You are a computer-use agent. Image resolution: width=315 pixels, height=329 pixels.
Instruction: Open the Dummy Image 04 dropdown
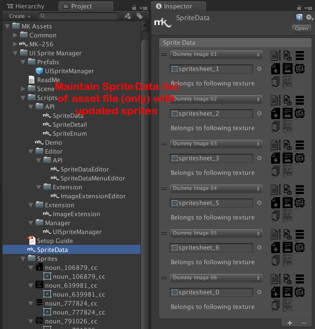[216, 189]
